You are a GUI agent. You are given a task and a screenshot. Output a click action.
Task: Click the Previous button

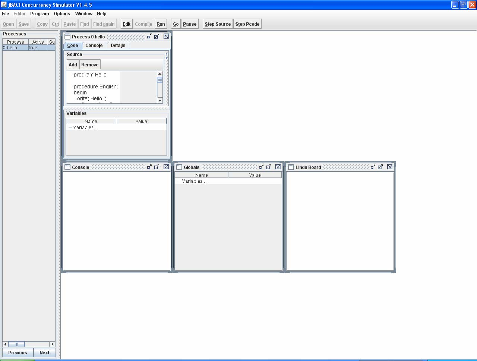[x=18, y=352]
